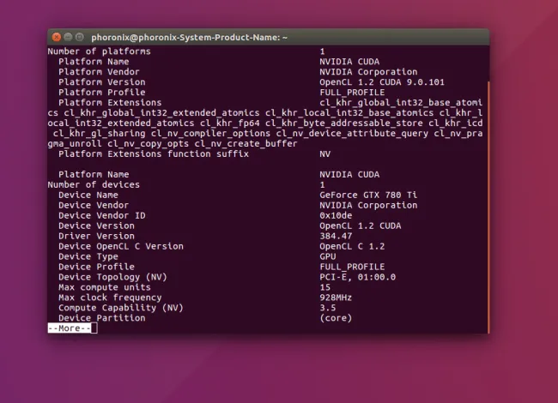Click the OpenCL 1.2 CUDA 9.0.101 version text

381,82
